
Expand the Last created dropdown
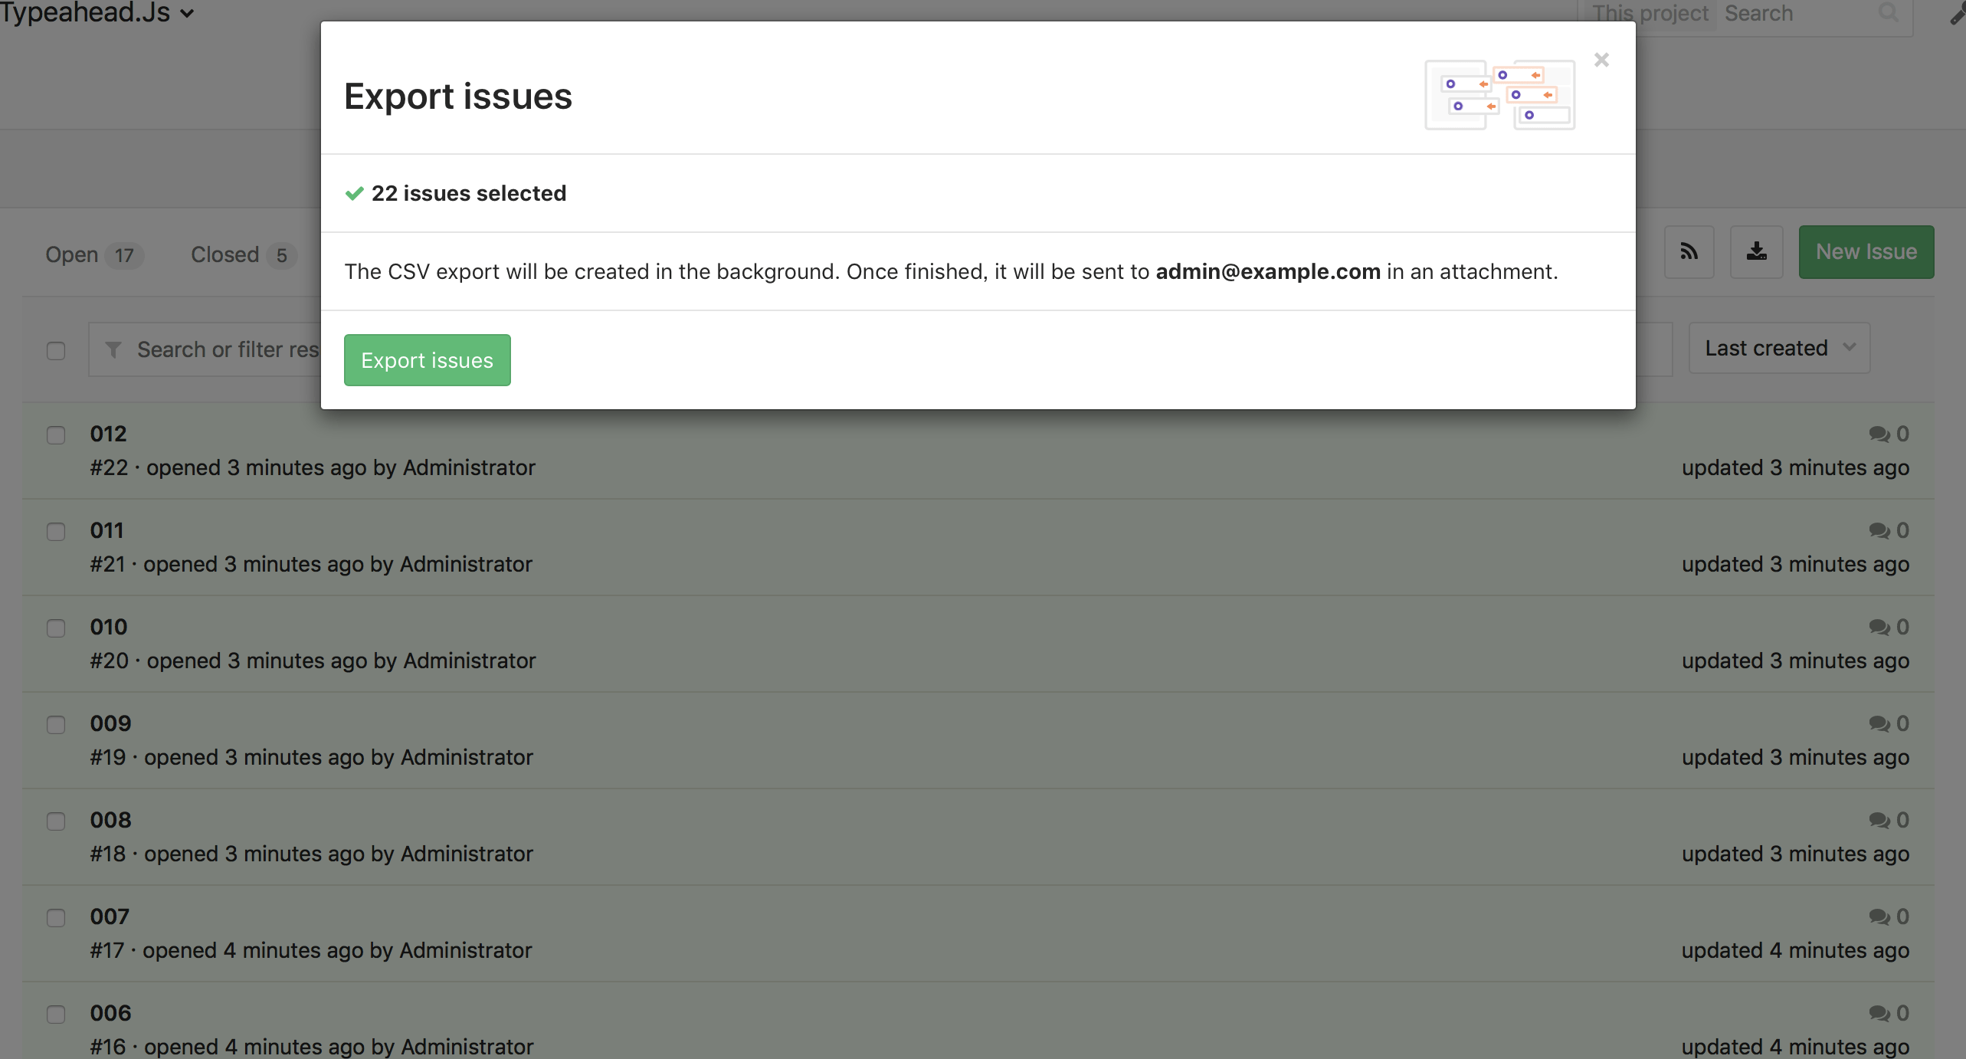[x=1778, y=347]
